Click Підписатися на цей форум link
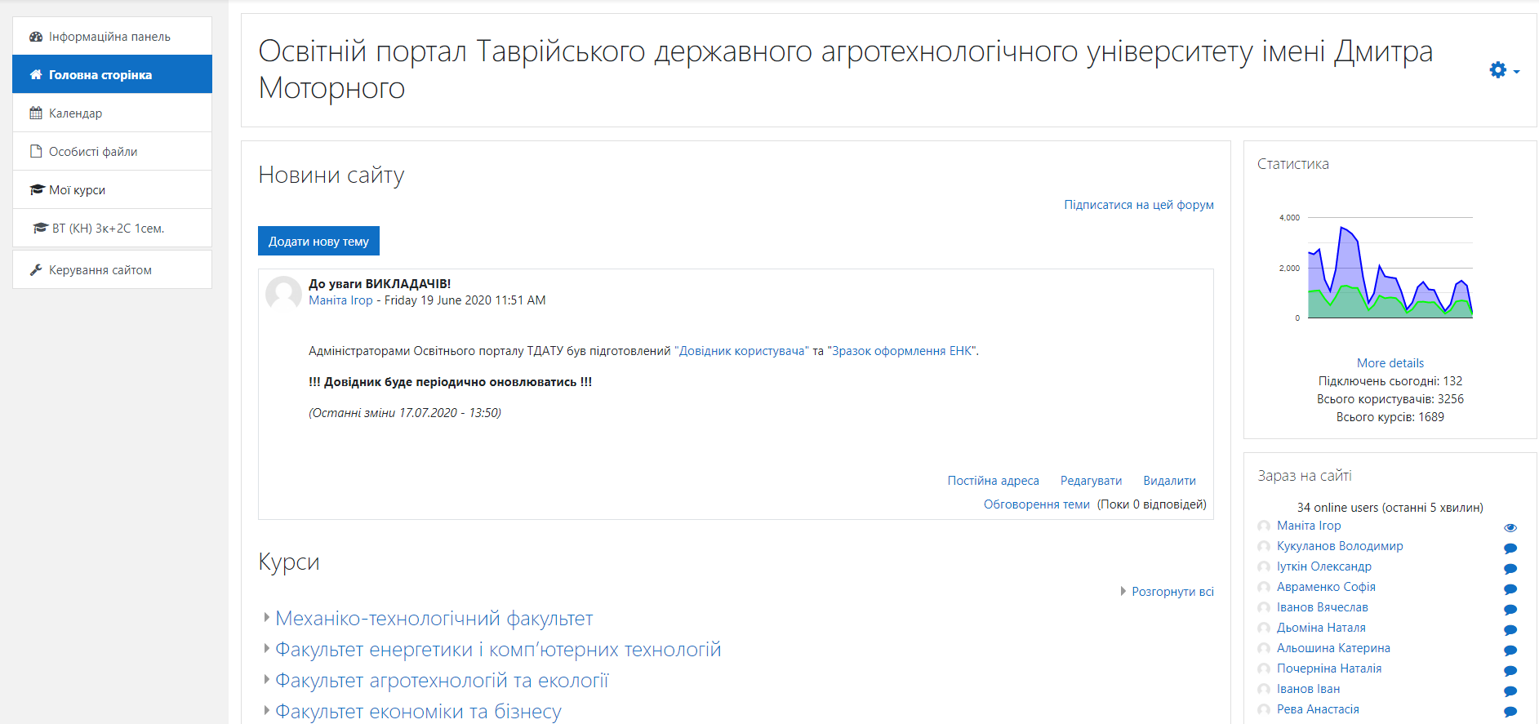 coord(1139,205)
